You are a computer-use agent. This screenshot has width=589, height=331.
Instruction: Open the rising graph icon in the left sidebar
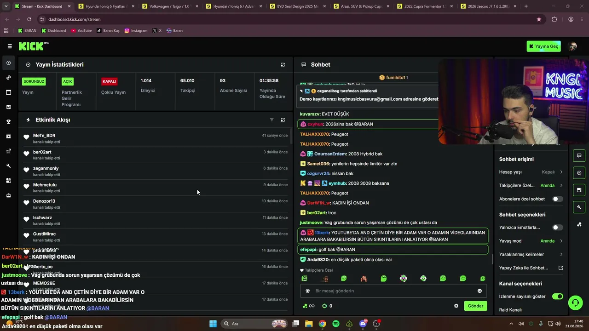(x=8, y=151)
